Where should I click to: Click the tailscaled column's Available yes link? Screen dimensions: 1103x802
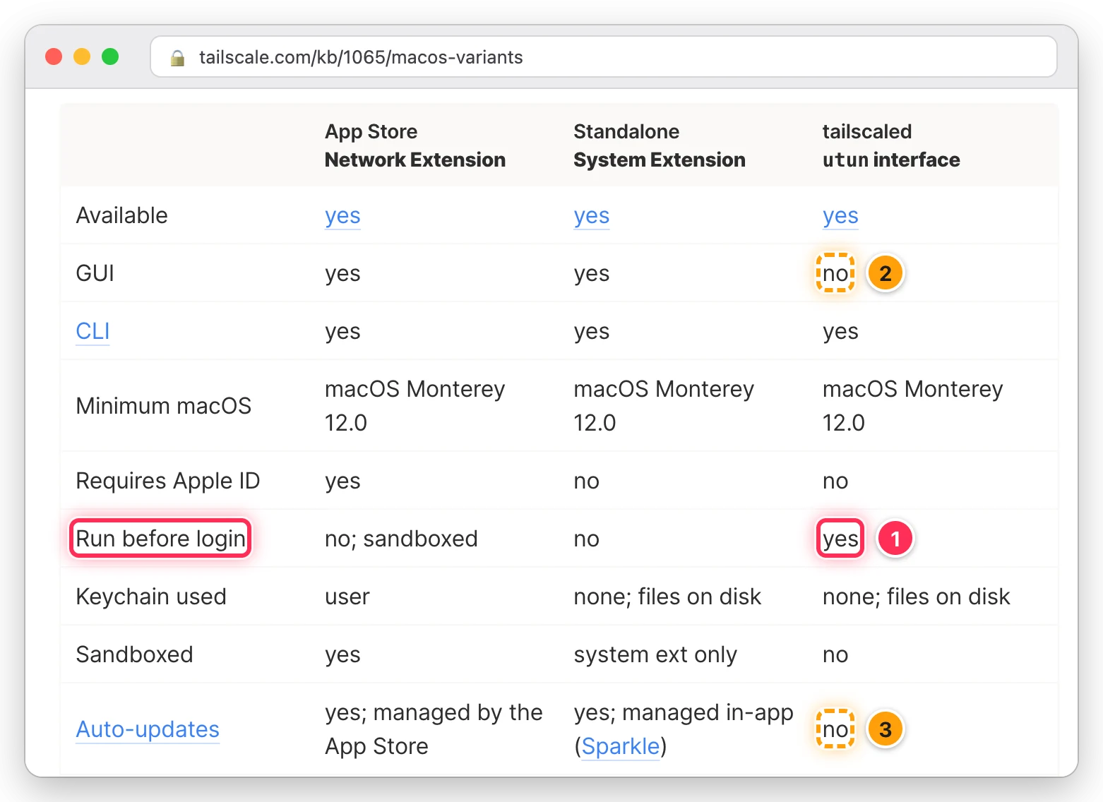840,216
